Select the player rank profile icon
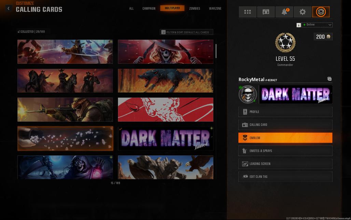Image resolution: width=351 pixels, height=220 pixels. click(321, 12)
